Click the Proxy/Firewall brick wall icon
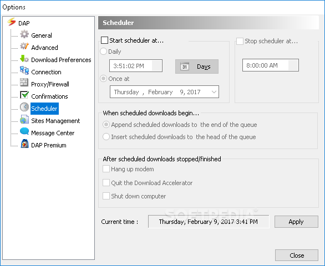The width and height of the screenshot is (325, 266). click(24, 83)
